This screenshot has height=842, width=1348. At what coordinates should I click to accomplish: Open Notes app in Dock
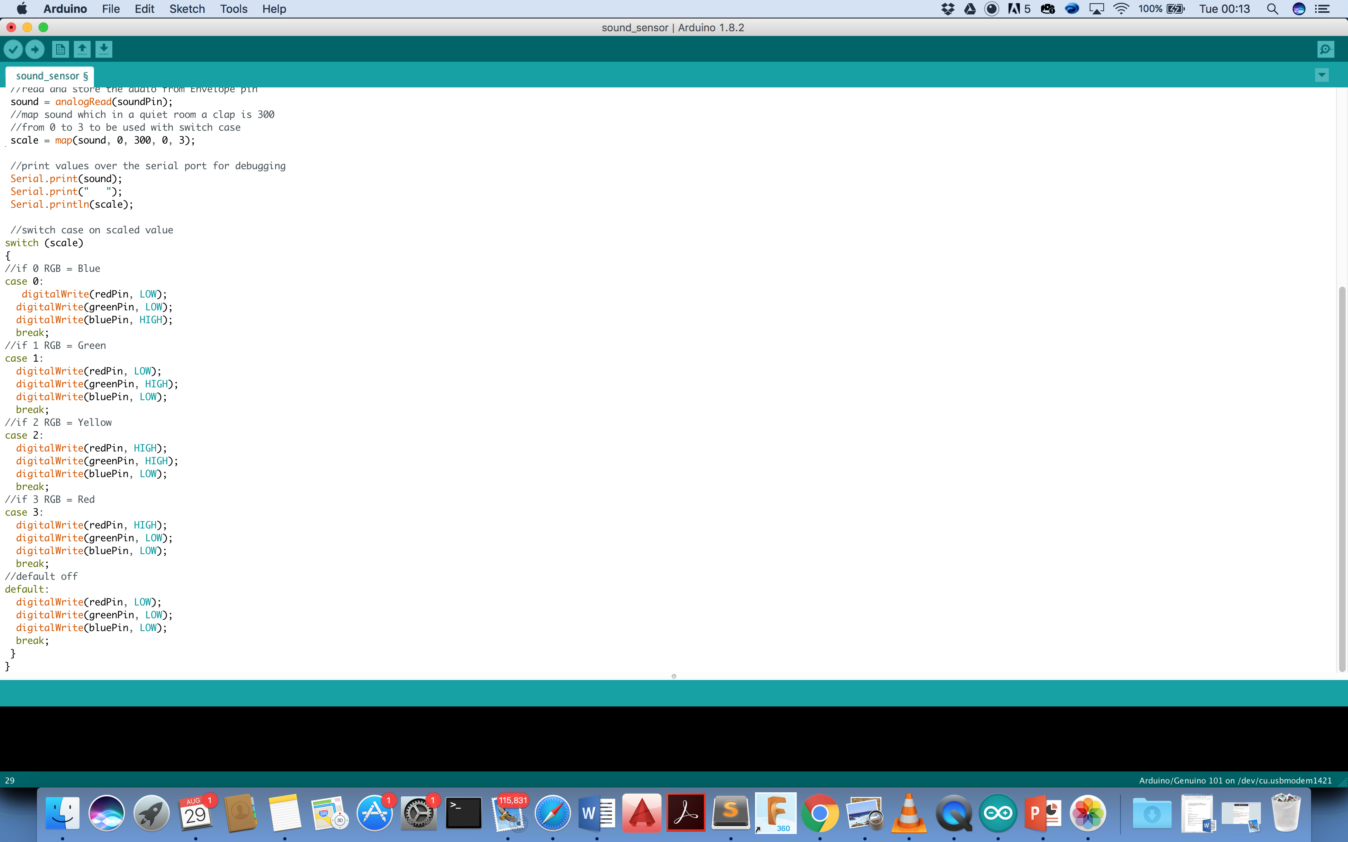tap(284, 813)
